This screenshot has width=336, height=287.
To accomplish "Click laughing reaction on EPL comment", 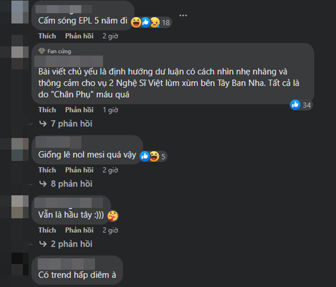I will [x=136, y=23].
